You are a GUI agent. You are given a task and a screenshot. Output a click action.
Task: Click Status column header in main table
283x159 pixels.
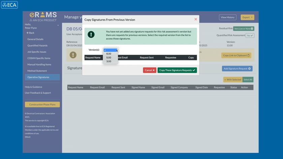coord(233,87)
